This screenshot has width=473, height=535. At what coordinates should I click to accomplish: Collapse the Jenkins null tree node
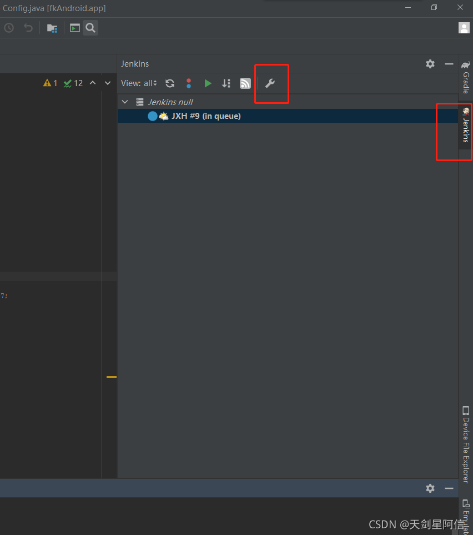[124, 102]
